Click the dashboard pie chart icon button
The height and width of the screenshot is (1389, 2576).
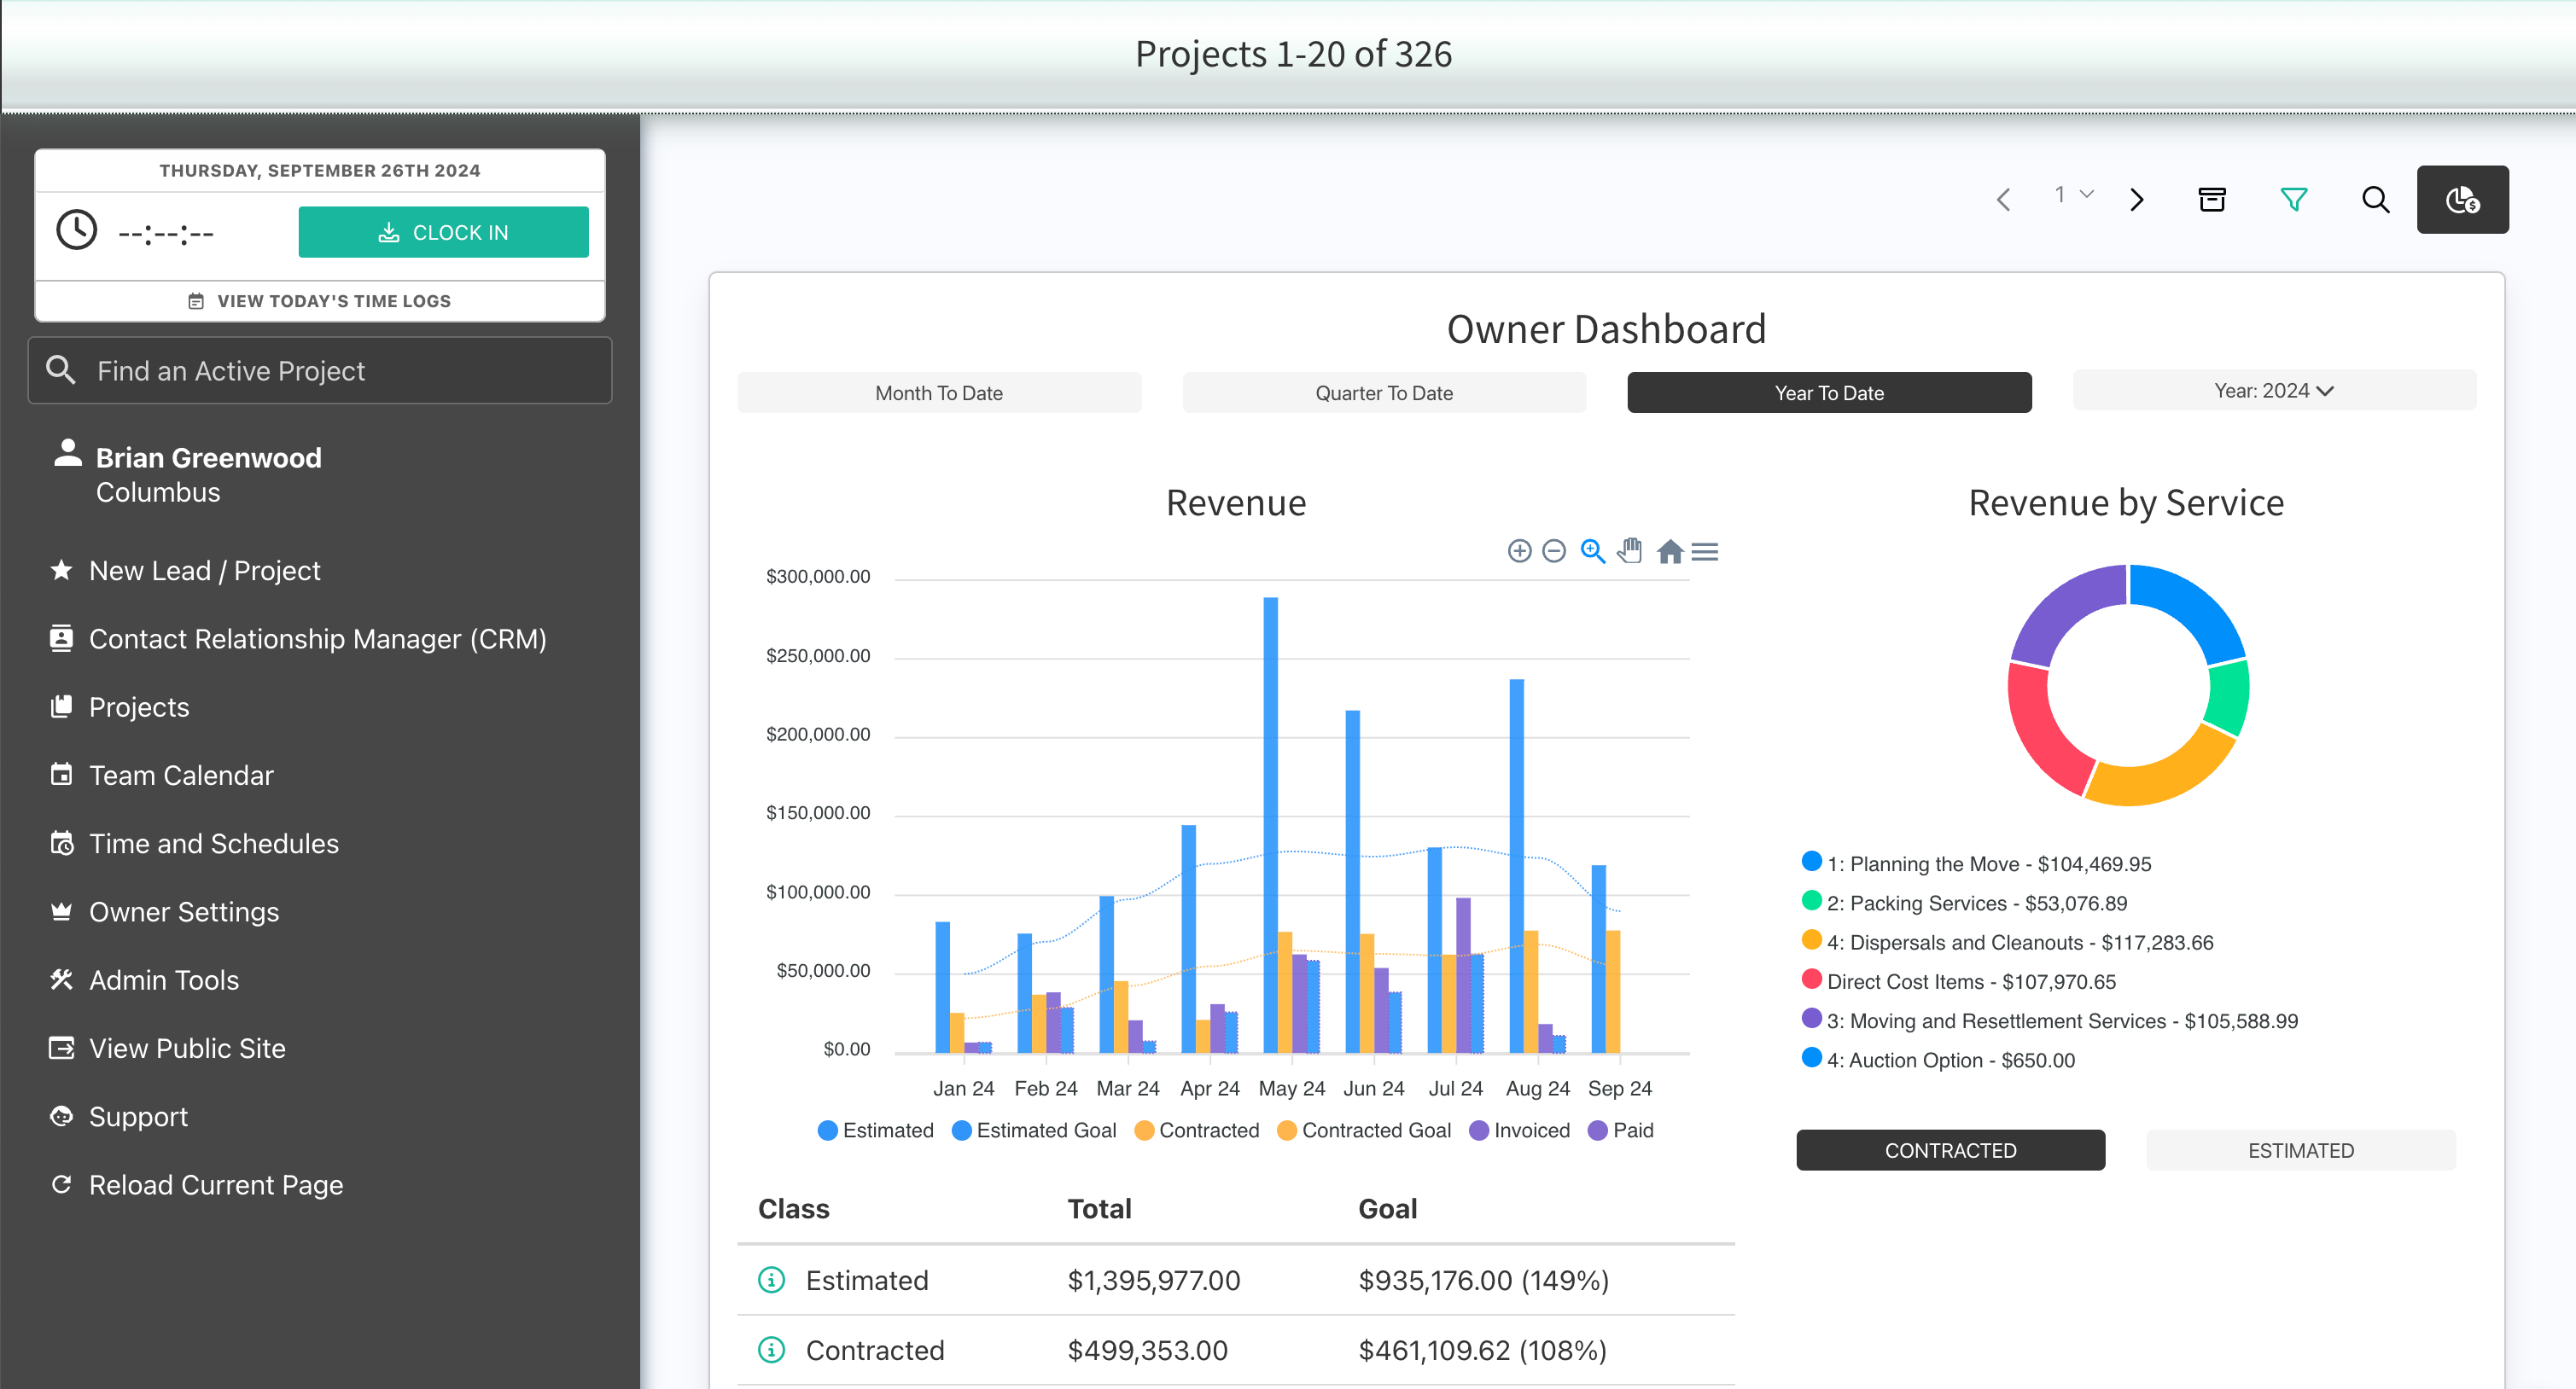pyautogui.click(x=2462, y=199)
